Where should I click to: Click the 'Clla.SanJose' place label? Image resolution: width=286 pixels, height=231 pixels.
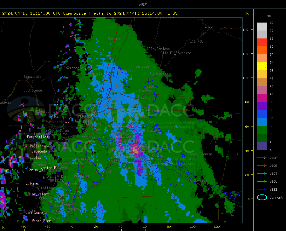click(158, 49)
